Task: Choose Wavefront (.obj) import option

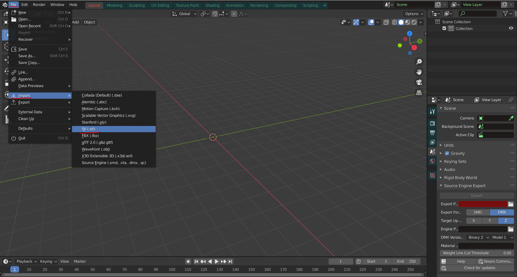Action: (x=114, y=149)
